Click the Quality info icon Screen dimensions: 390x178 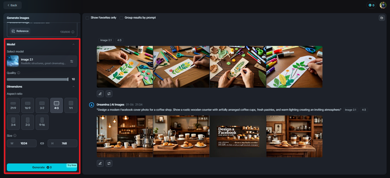click(19, 73)
